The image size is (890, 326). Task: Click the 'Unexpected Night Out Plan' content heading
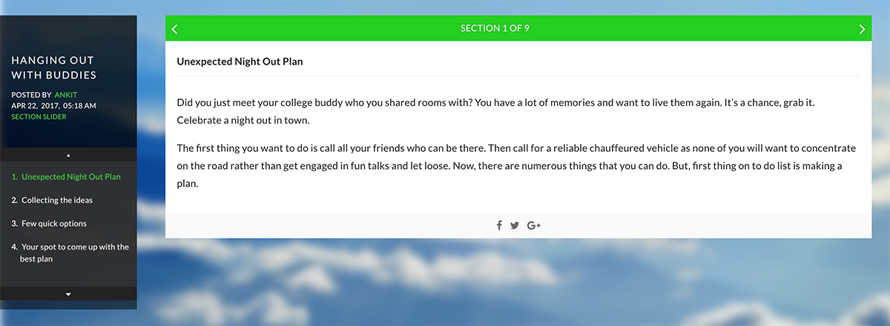click(x=240, y=61)
